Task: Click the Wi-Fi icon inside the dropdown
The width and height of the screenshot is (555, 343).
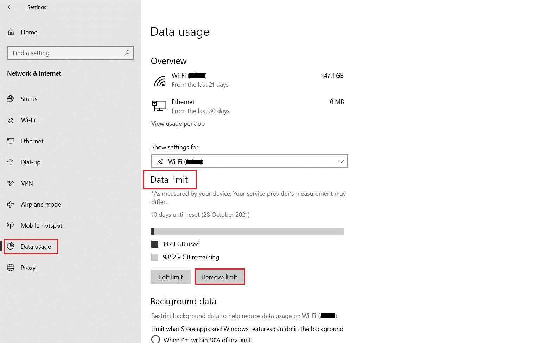Action: (x=160, y=162)
